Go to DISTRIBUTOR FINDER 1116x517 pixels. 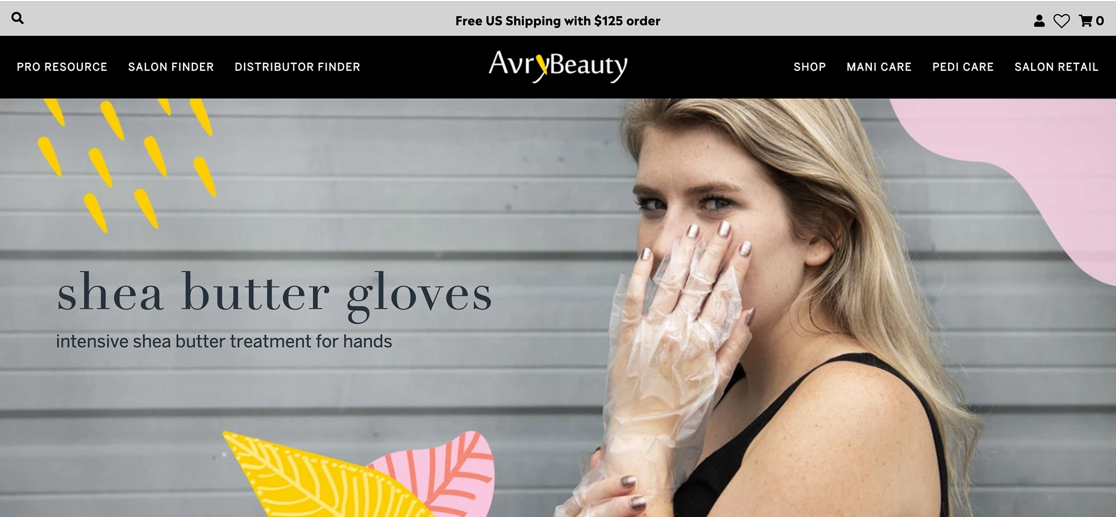point(298,67)
